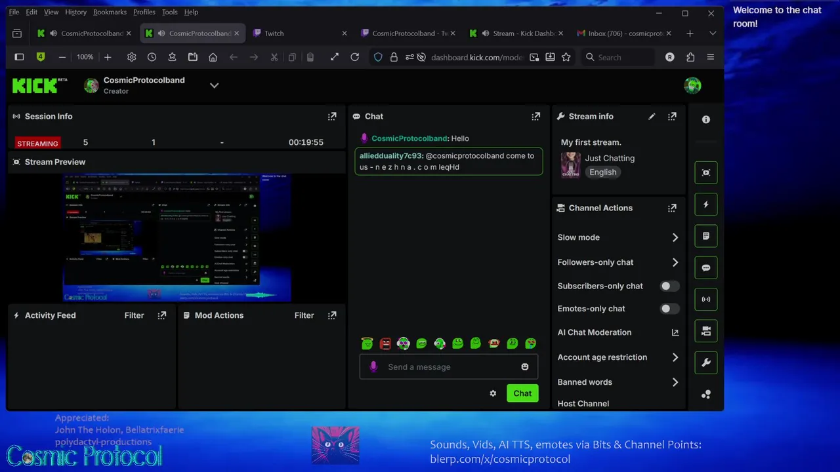Click the allieddduality7c93 username in chat
This screenshot has width=840, height=472.
coord(390,156)
